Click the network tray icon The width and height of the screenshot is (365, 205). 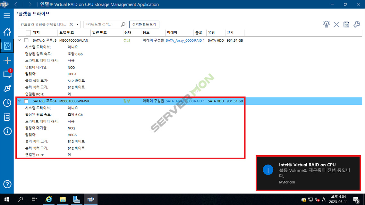tap(310, 200)
